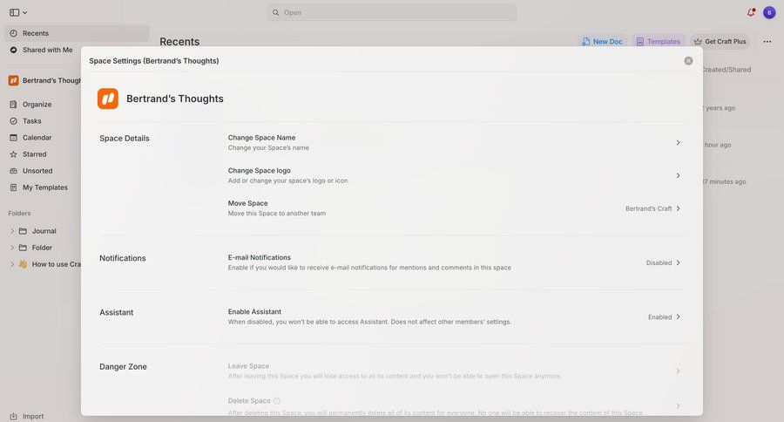This screenshot has width=784, height=422.
Task: Click the Shared with Me icon
Action: [13, 50]
